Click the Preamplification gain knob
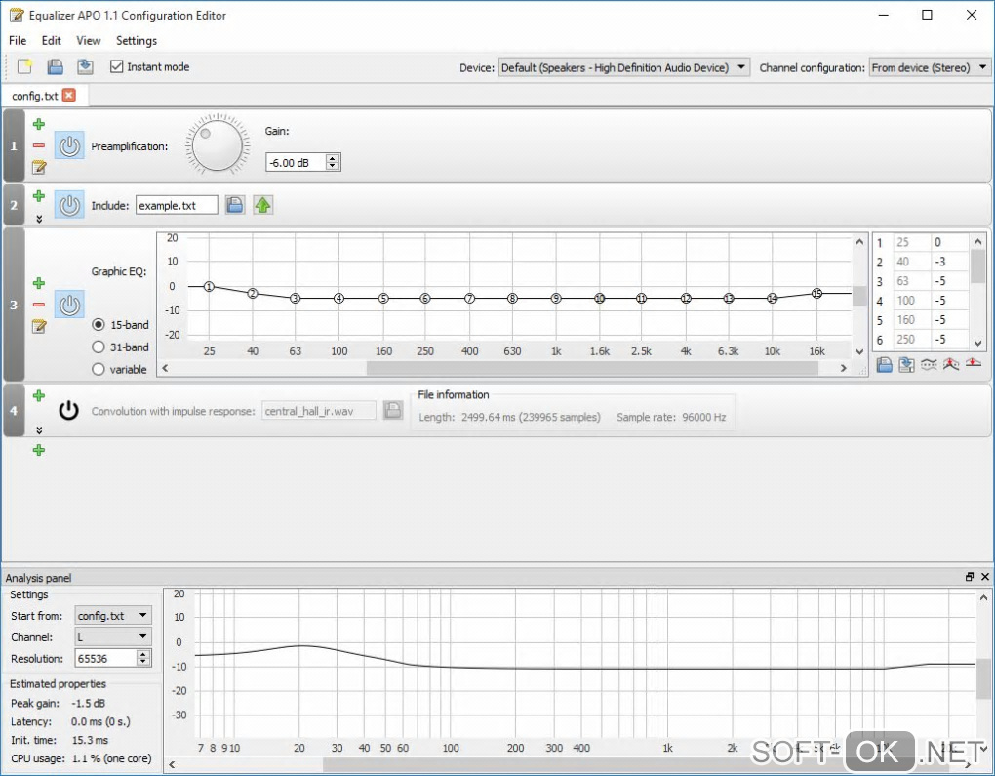 tap(217, 144)
